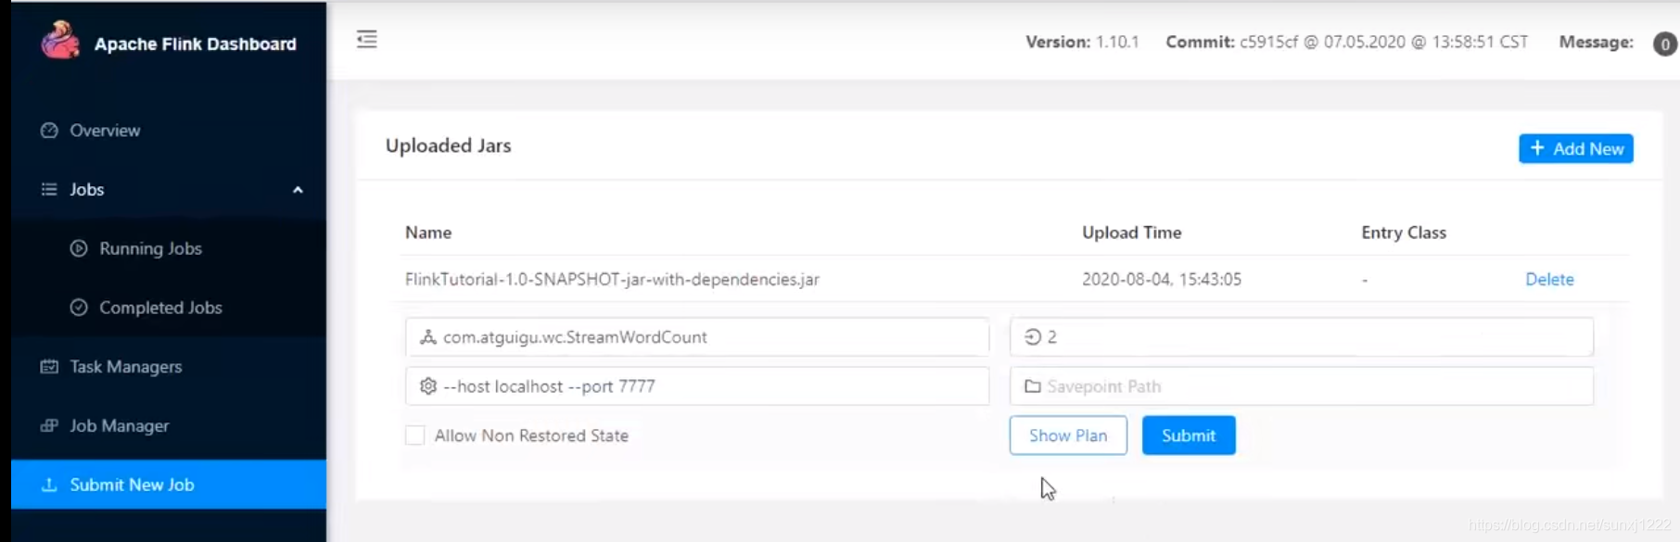Select Submit New Job menu item
Screen dimensions: 1680x542
point(169,485)
